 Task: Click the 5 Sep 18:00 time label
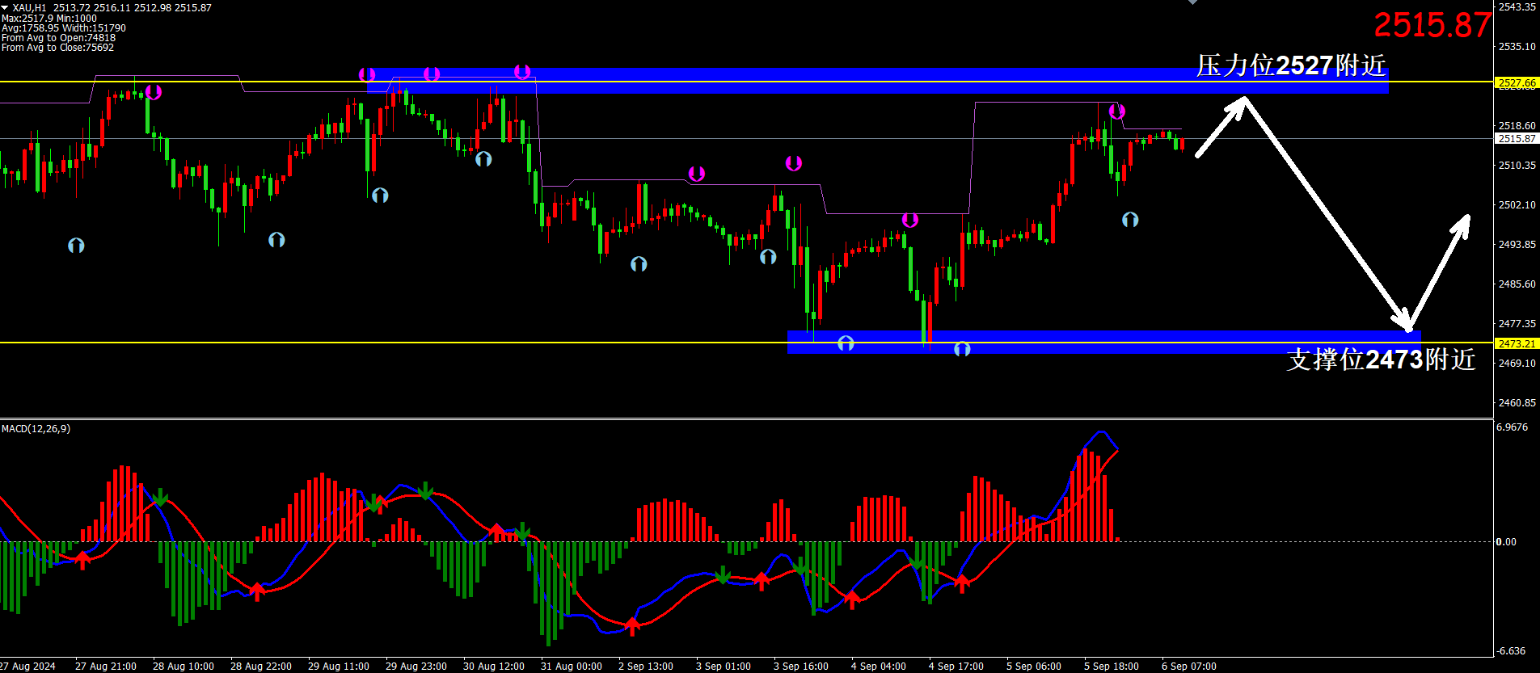point(1112,666)
